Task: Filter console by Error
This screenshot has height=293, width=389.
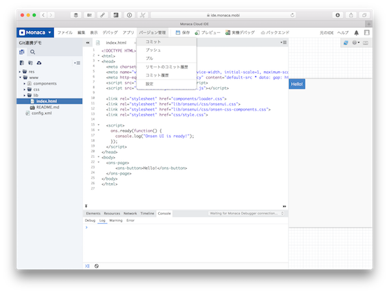Action: pos(130,221)
